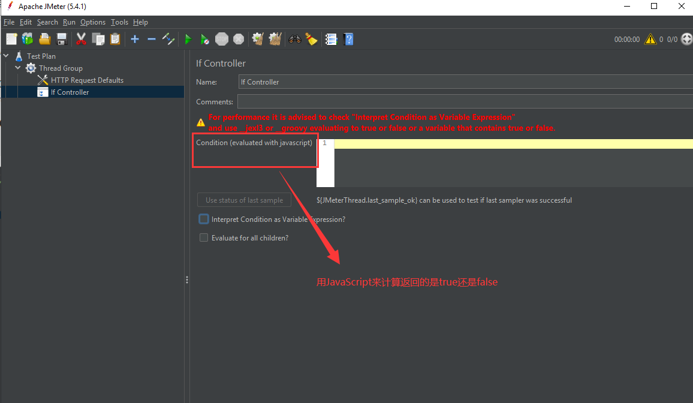The height and width of the screenshot is (403, 693).
Task: Select the If Controller icon in tree
Action: pos(43,92)
